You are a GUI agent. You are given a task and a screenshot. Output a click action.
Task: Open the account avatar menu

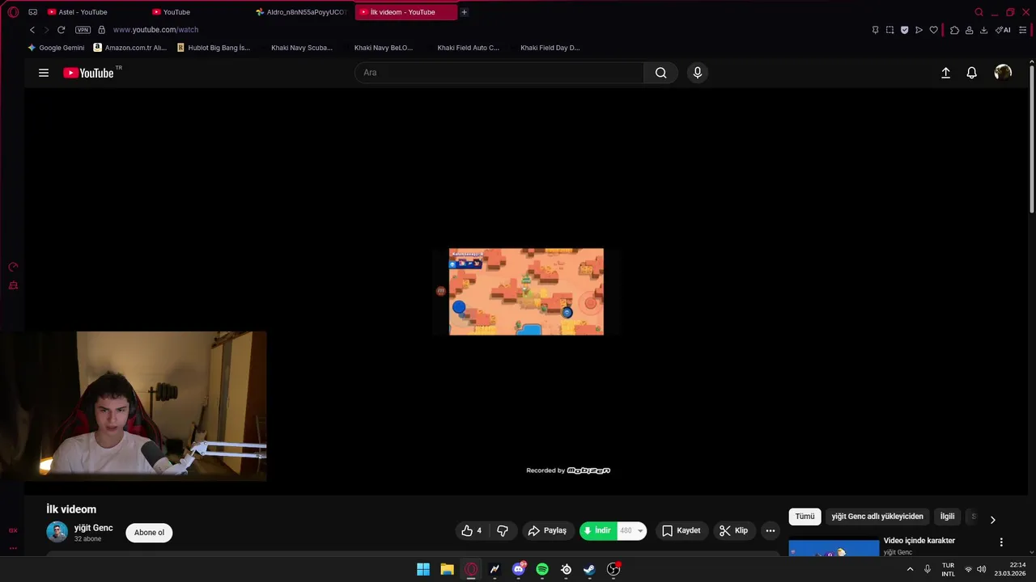click(1003, 73)
